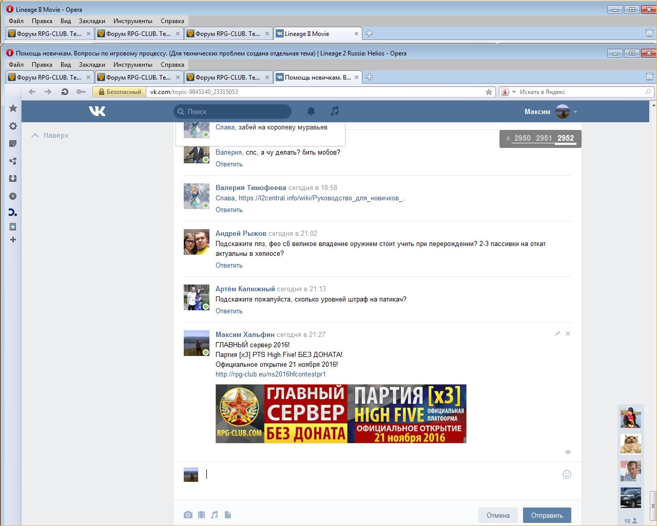
Task: Edit Максим Хальфин's post with pencil icon
Action: click(557, 334)
